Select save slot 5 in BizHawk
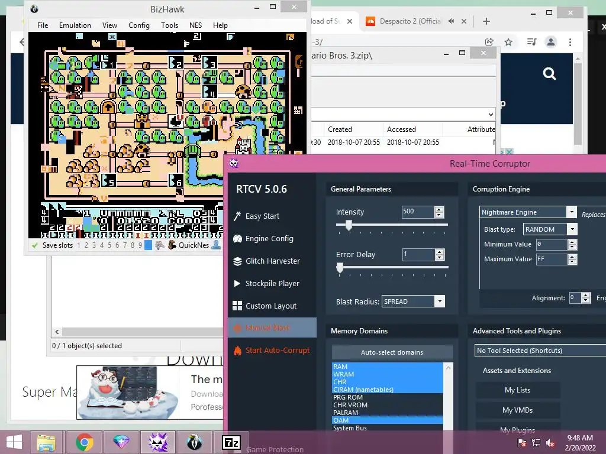Screen dimensions: 606x454 tap(109, 245)
